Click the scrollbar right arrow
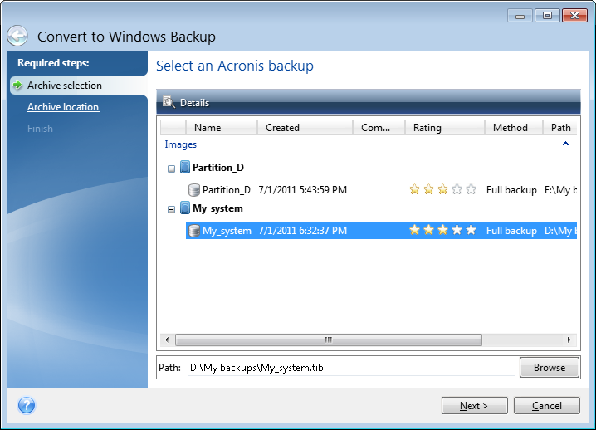This screenshot has width=596, height=430. (x=569, y=340)
